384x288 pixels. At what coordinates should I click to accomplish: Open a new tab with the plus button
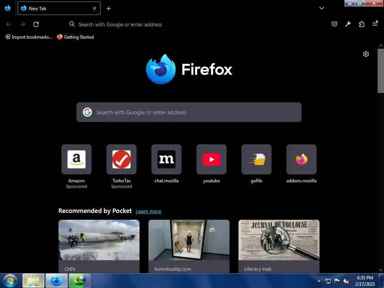[108, 8]
